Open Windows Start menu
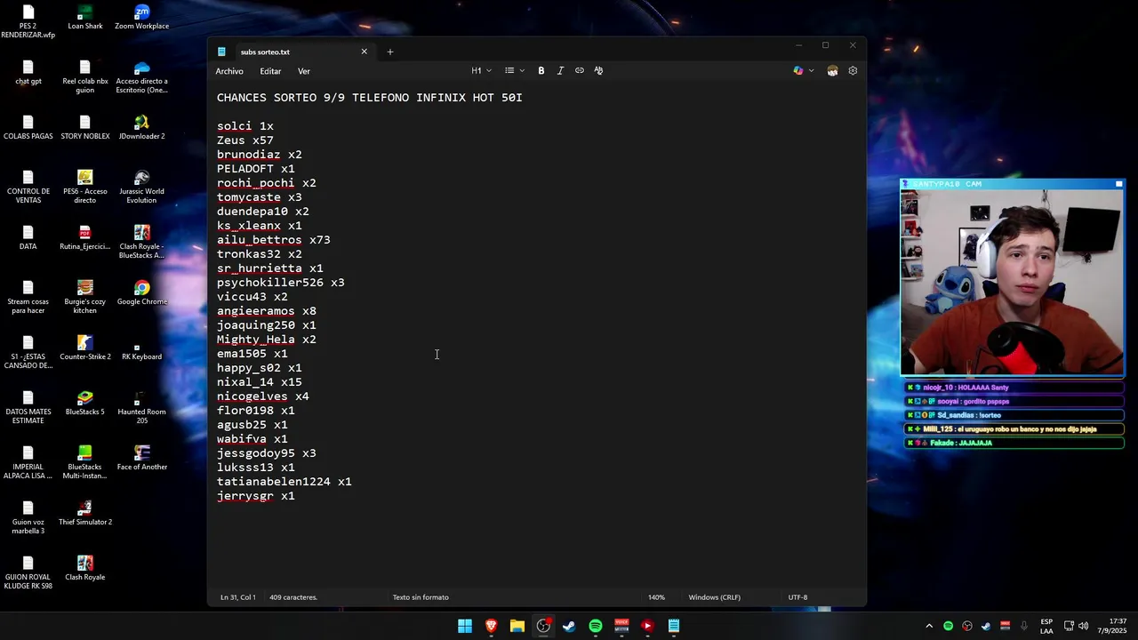Image resolution: width=1138 pixels, height=640 pixels. [x=465, y=626]
